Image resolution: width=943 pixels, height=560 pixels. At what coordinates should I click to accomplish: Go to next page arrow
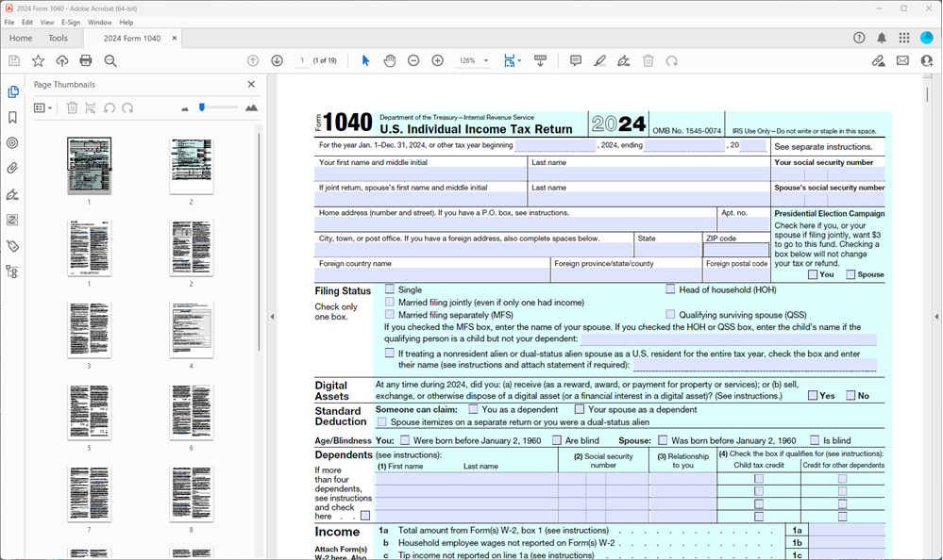(277, 60)
